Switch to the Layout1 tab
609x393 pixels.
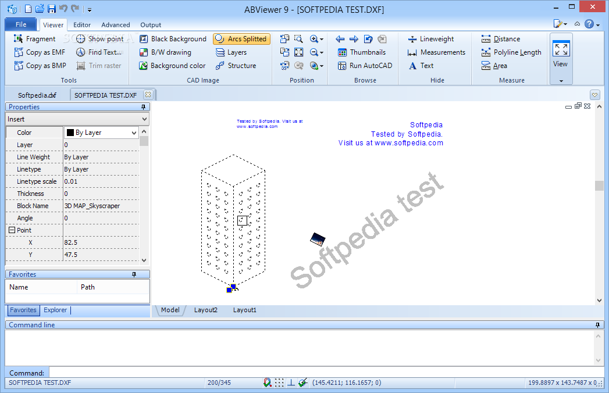pyautogui.click(x=245, y=310)
